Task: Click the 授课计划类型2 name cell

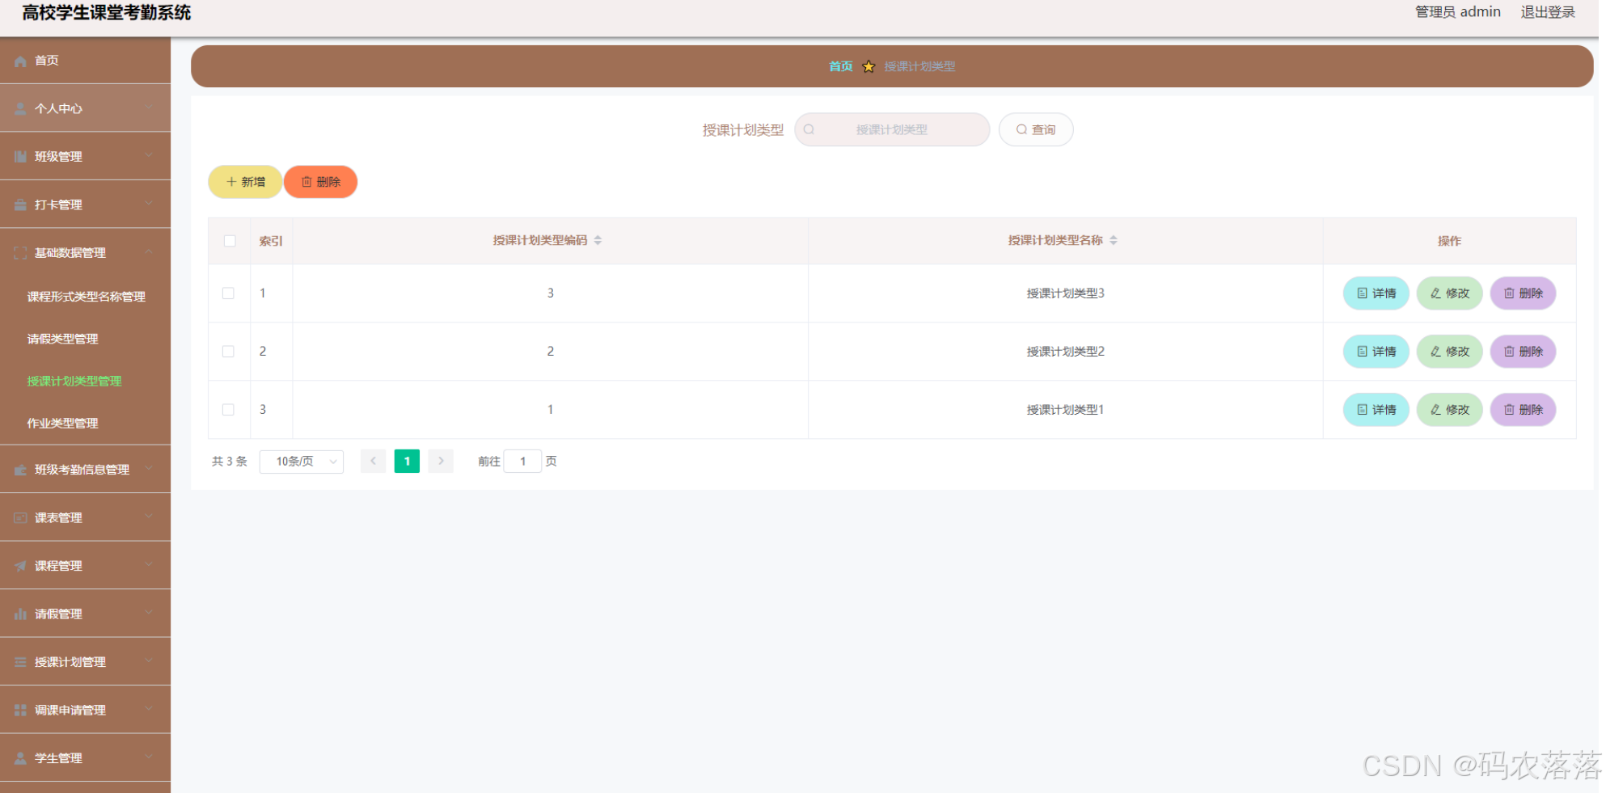Action: (x=1066, y=352)
